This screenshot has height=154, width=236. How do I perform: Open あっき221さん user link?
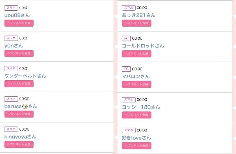coord(138,15)
